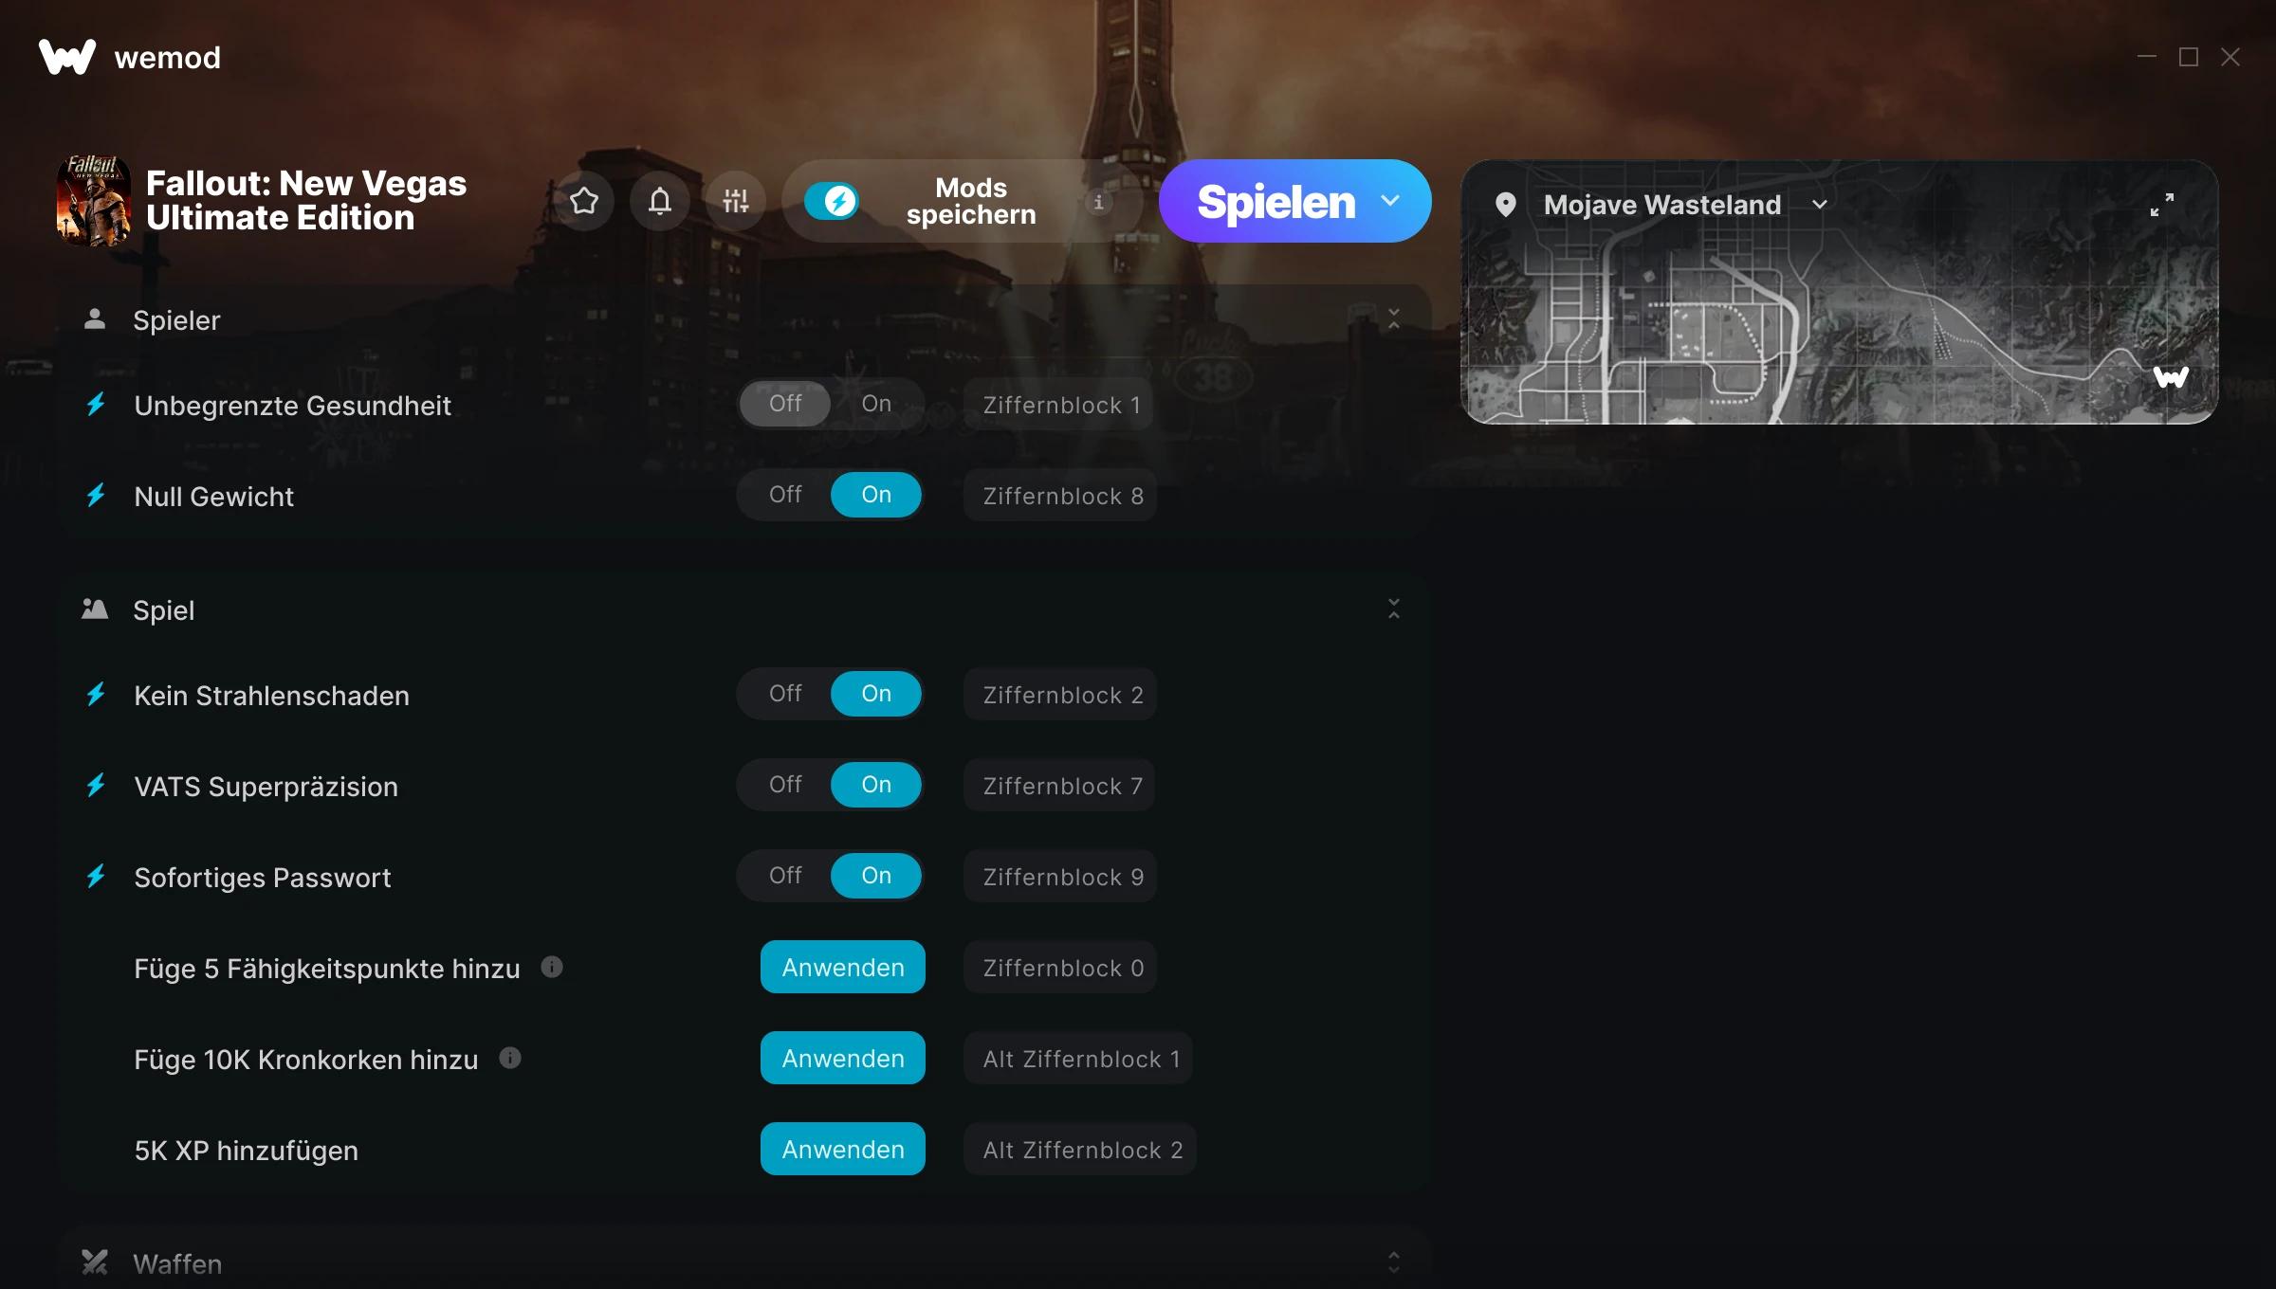Screen dimensions: 2276x1289
Task: Collapse the Spieler section
Action: tap(1394, 319)
